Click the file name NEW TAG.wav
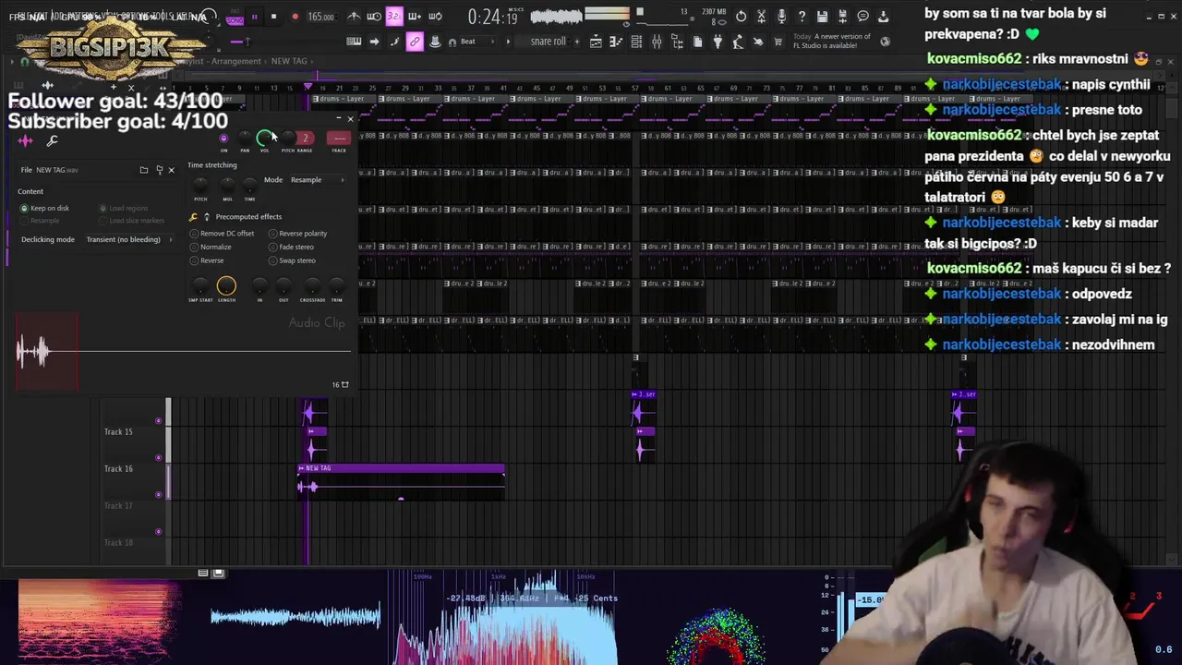This screenshot has height=665, width=1182. coord(57,170)
